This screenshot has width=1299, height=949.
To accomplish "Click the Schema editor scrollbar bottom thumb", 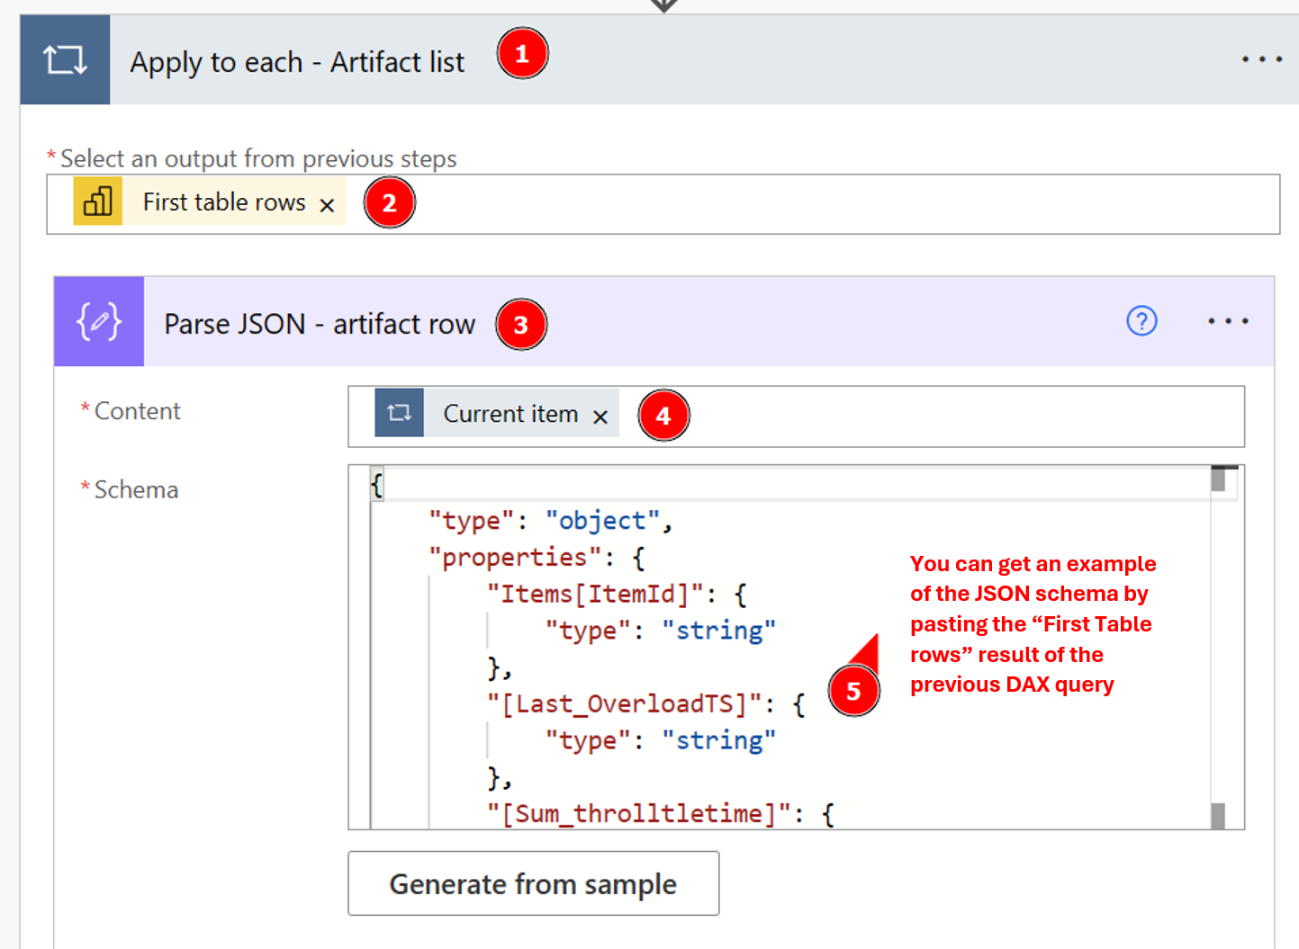I will tap(1218, 816).
